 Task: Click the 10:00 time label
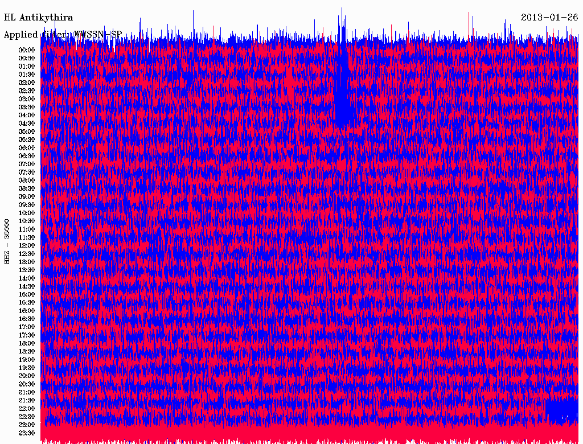click(27, 213)
